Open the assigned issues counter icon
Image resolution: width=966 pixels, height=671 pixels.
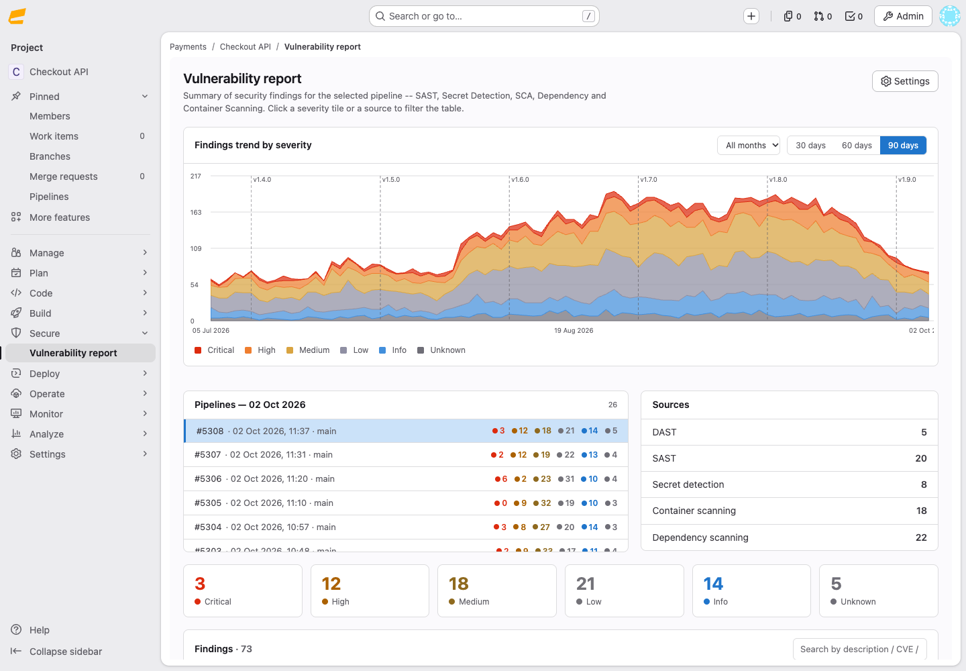[792, 16]
